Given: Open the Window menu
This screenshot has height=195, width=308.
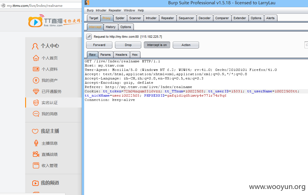Looking at the screenshot, I should (x=129, y=10).
